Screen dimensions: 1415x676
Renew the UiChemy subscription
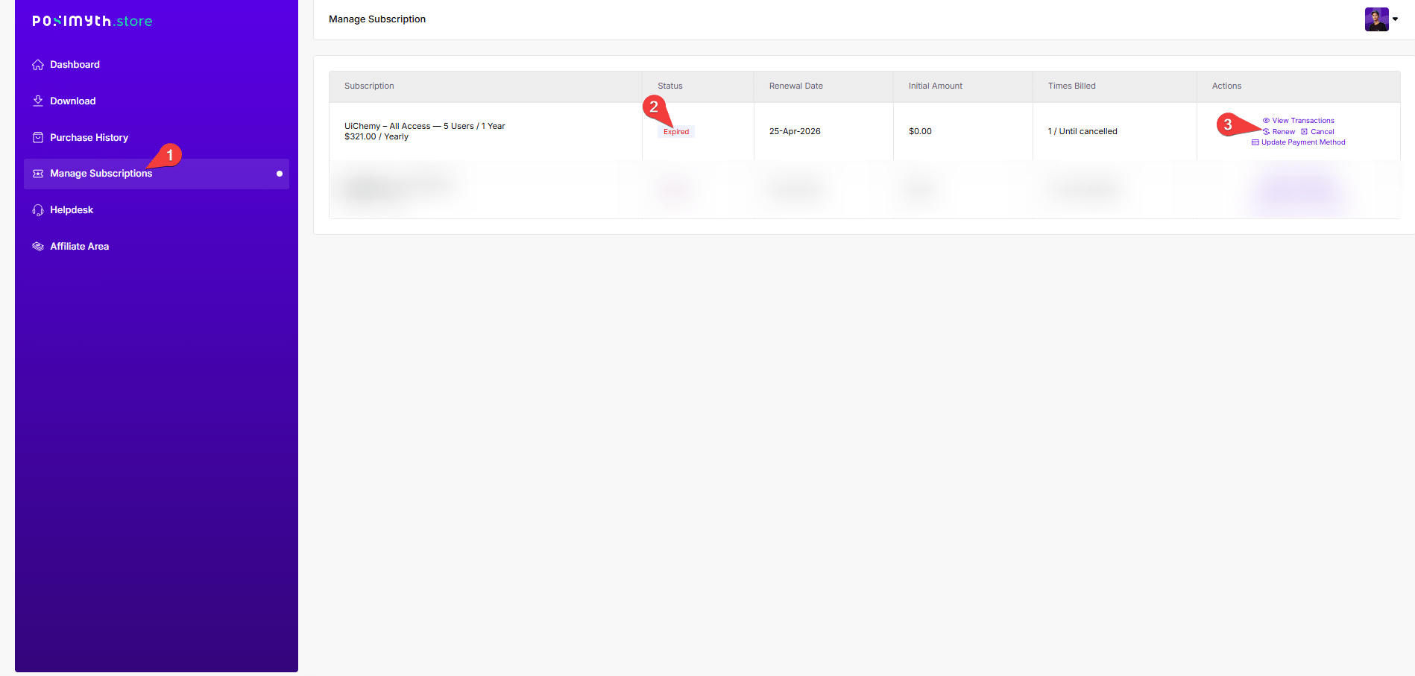[x=1279, y=132]
